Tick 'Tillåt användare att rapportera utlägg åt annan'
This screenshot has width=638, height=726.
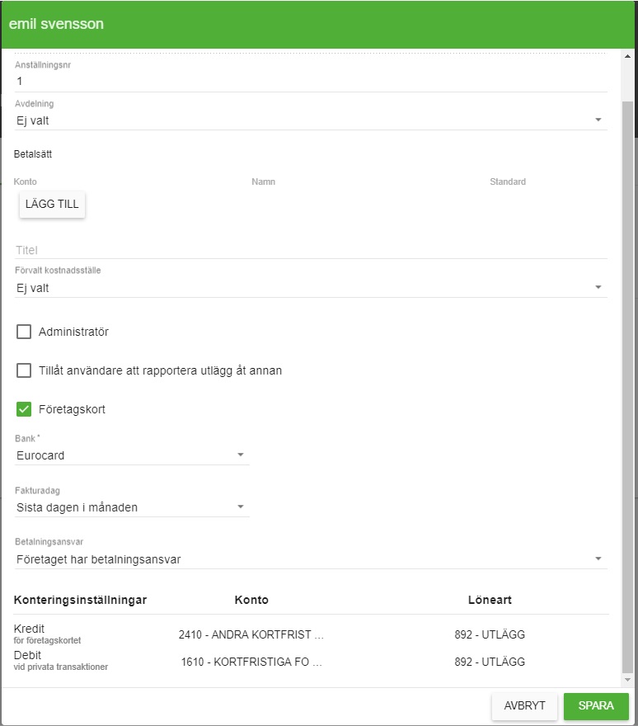(x=24, y=370)
